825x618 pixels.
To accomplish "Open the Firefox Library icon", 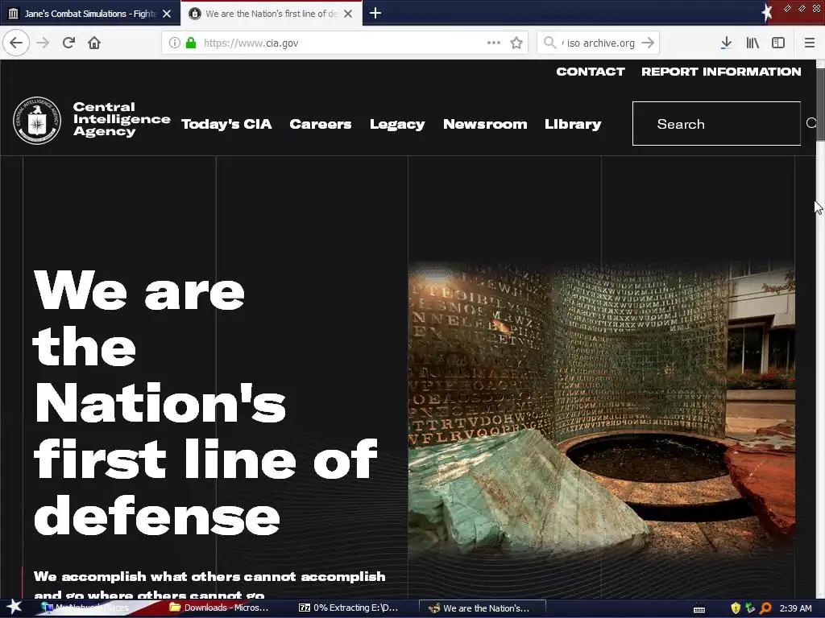I will [x=752, y=43].
